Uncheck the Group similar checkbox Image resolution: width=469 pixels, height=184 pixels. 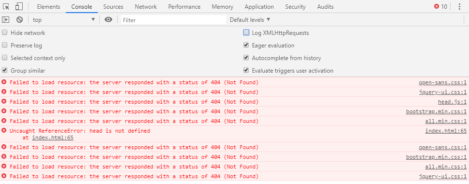[x=4, y=70]
